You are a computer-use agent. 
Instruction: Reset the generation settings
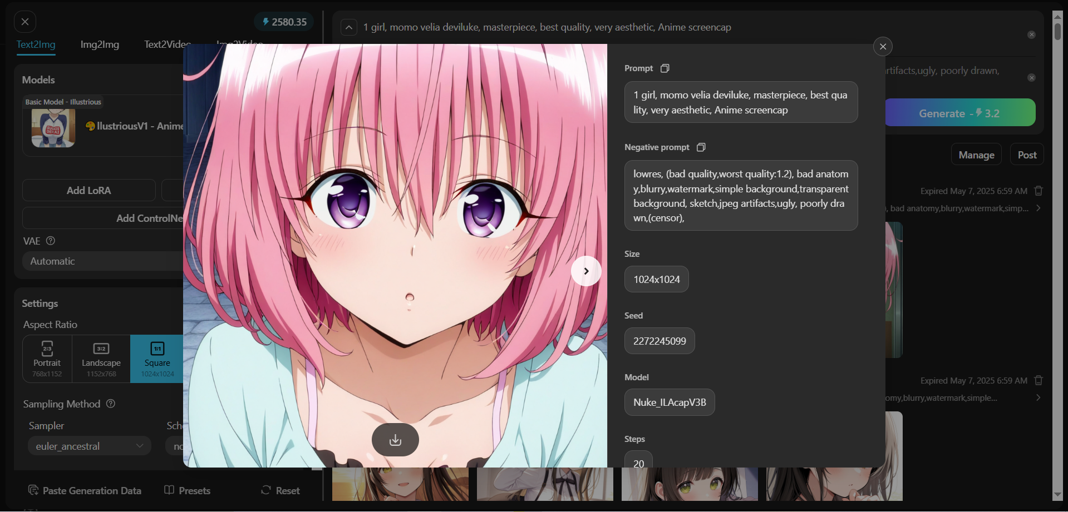(280, 490)
